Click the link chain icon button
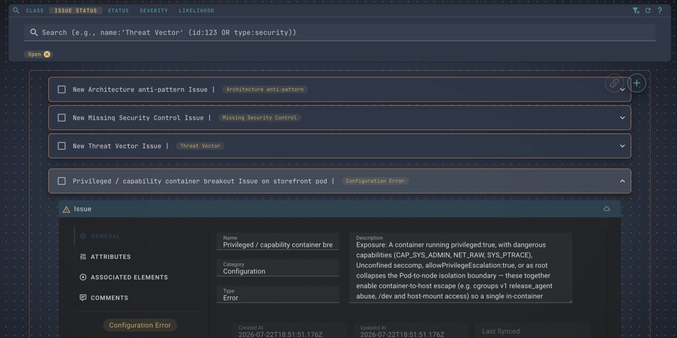Screen dimensions: 677x338 [614, 83]
